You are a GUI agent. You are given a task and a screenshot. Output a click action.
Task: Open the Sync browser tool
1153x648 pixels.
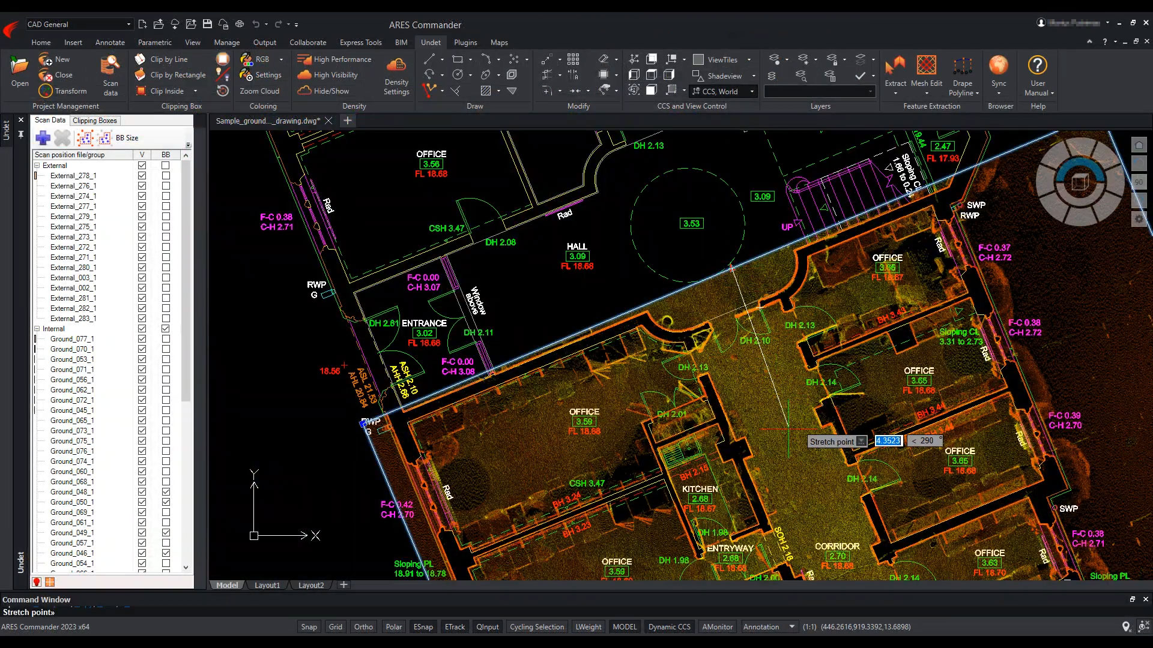999,72
